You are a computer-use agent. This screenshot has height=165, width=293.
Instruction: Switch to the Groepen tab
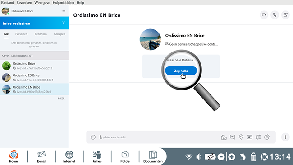pos(60,34)
